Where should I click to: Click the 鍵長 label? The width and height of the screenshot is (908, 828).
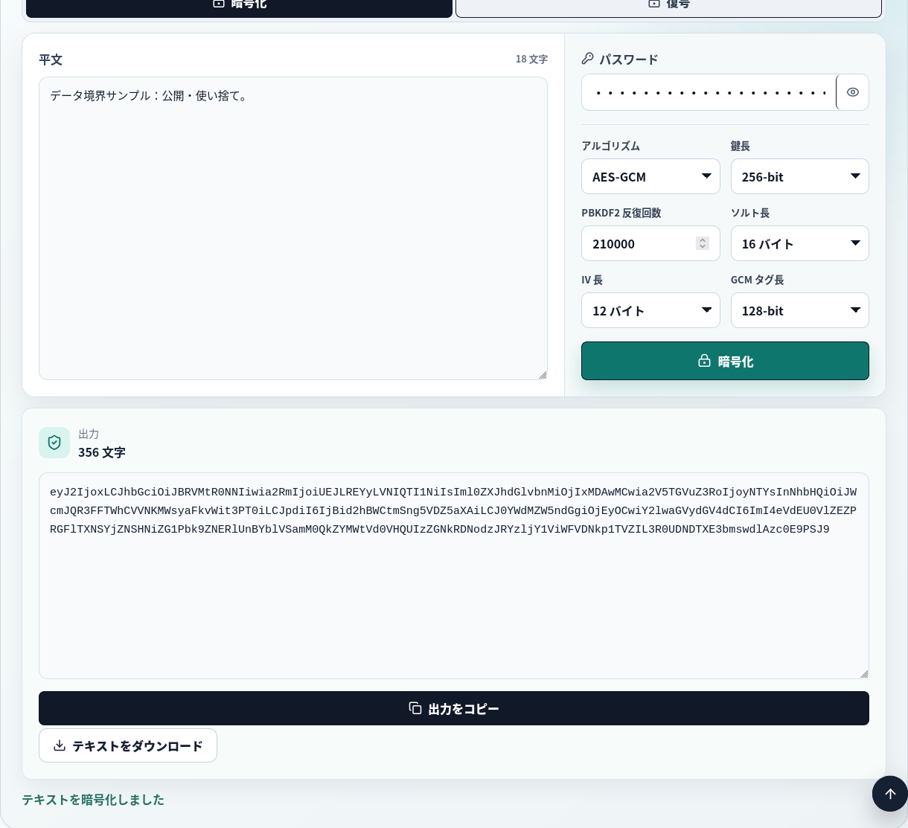pos(741,146)
